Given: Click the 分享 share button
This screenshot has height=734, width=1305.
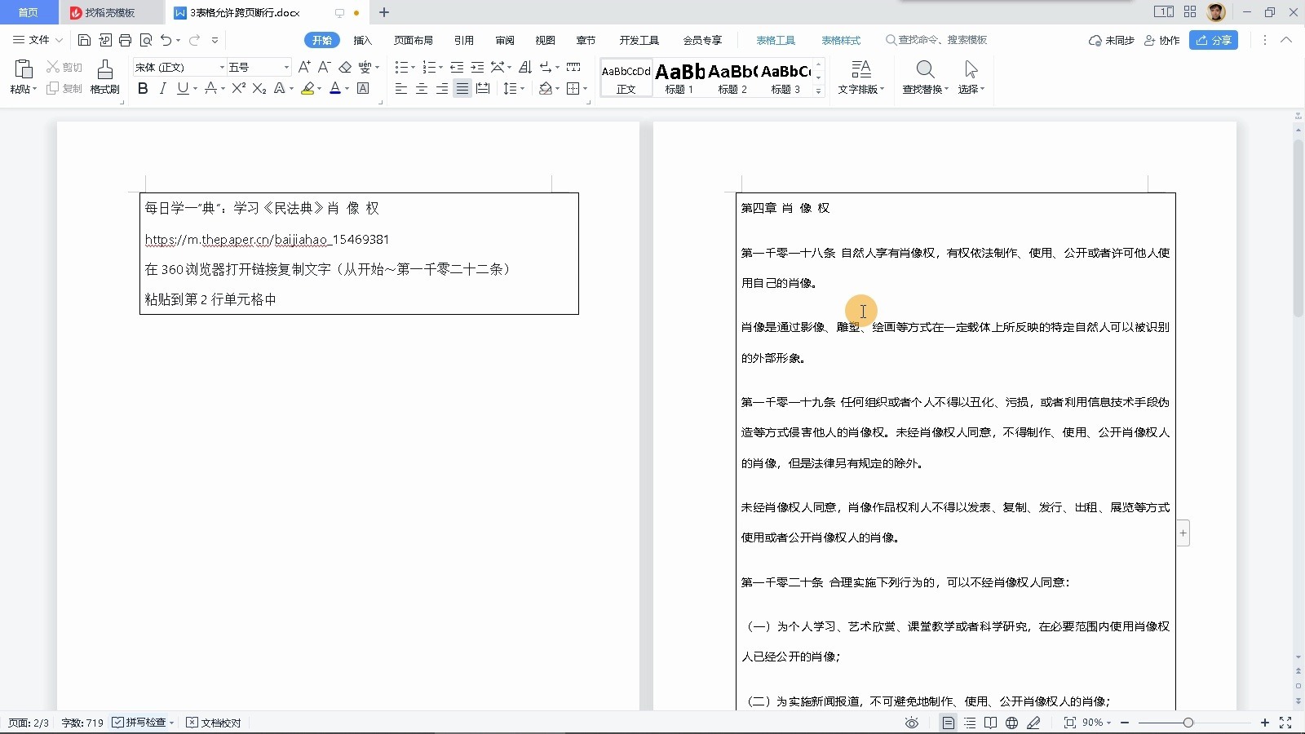Looking at the screenshot, I should (1214, 39).
